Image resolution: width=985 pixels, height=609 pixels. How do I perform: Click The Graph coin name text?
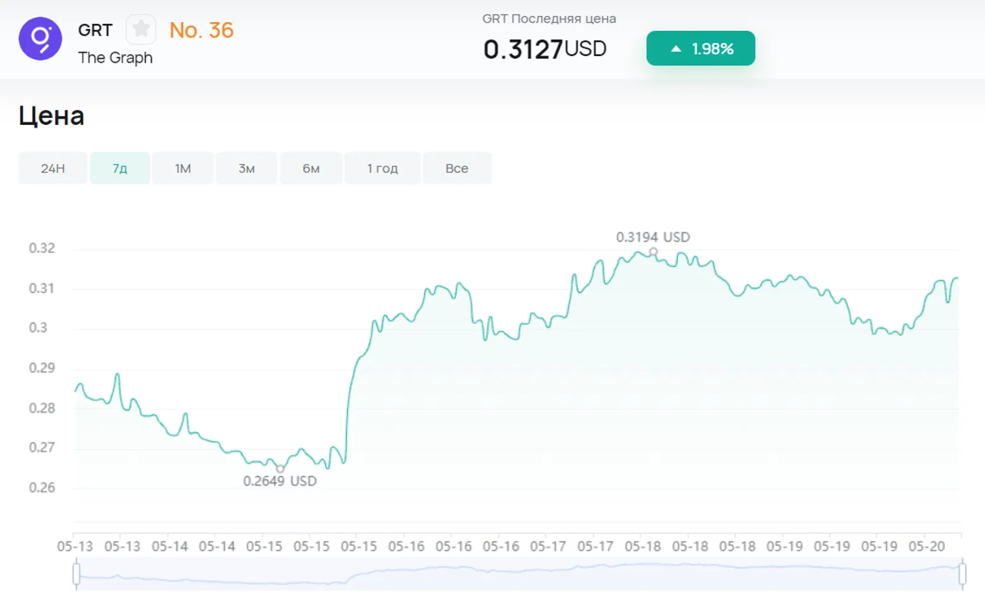click(115, 58)
